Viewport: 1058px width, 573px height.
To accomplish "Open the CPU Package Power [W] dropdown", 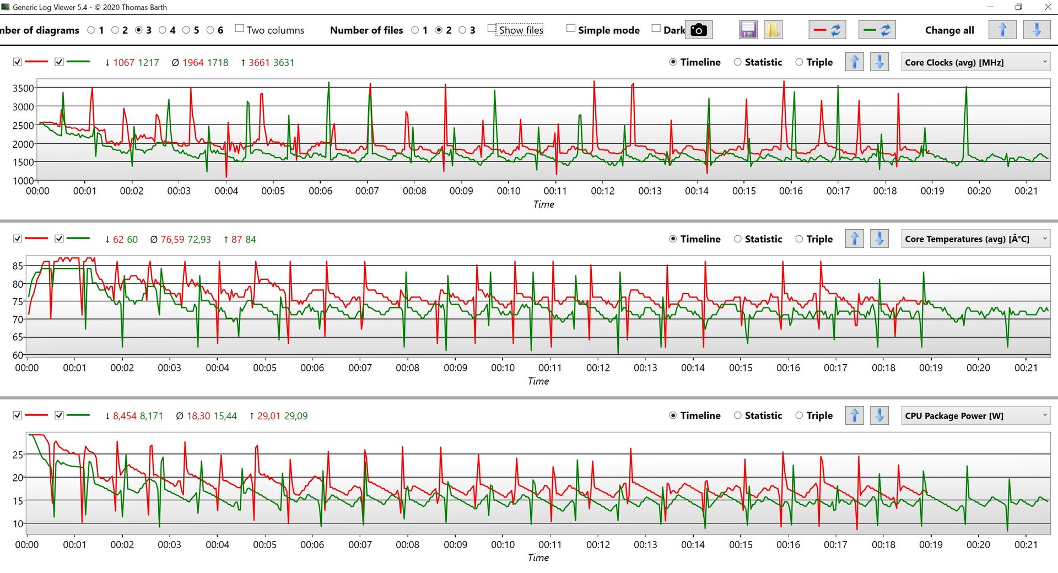I will click(x=975, y=416).
